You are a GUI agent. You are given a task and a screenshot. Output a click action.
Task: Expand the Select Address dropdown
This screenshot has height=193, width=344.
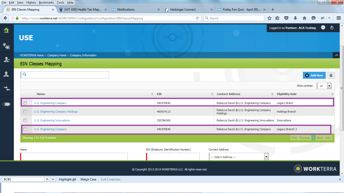click(x=266, y=157)
